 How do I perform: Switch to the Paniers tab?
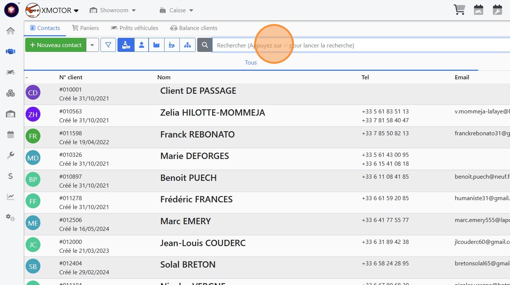(x=85, y=28)
